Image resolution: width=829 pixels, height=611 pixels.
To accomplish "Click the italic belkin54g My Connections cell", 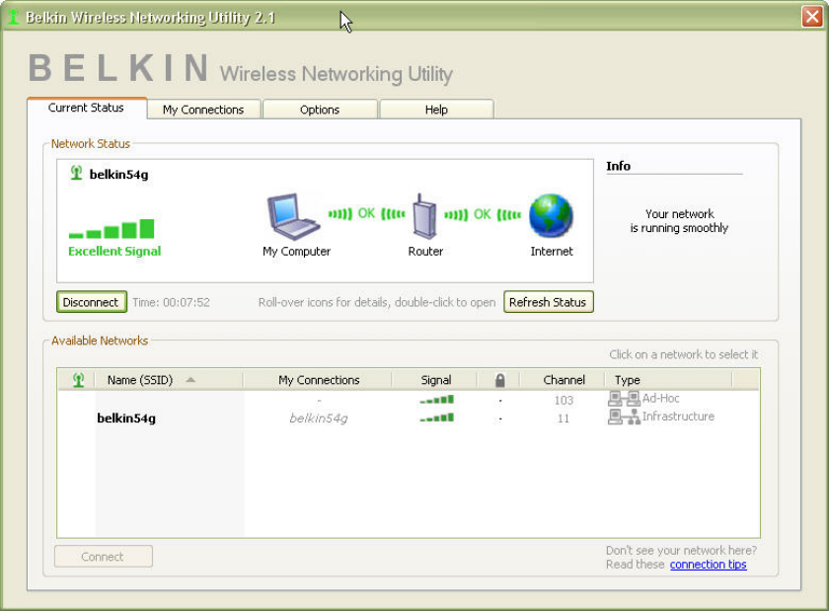I will click(x=318, y=419).
